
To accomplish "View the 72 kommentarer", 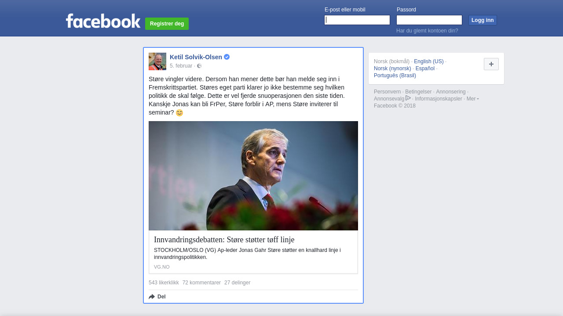I will pos(201,283).
